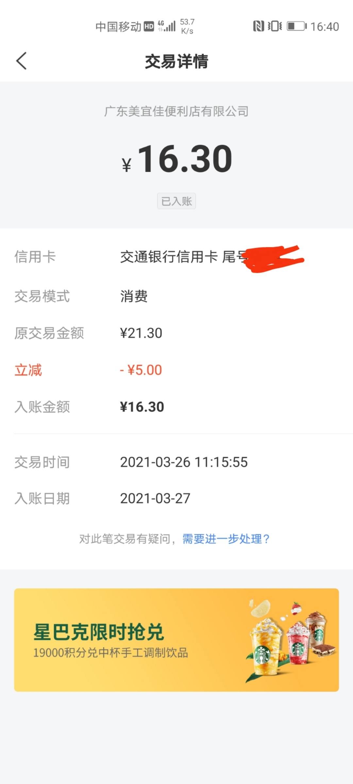Tap the Starbucks drinks image on banner
Image resolution: width=353 pixels, height=784 pixels.
point(290,641)
